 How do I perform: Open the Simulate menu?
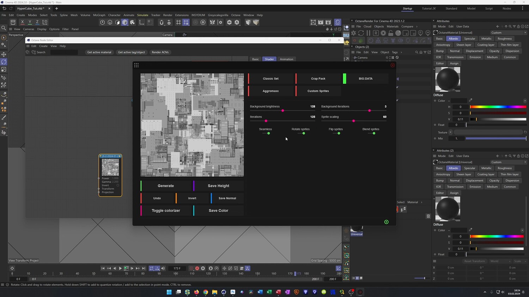click(x=142, y=15)
